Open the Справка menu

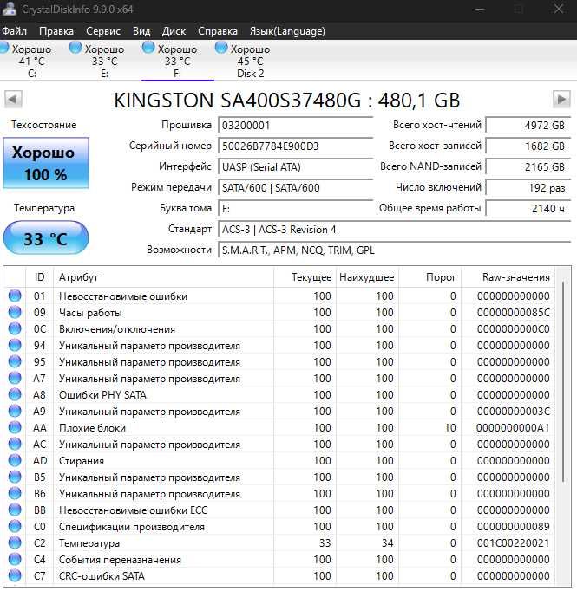click(218, 31)
